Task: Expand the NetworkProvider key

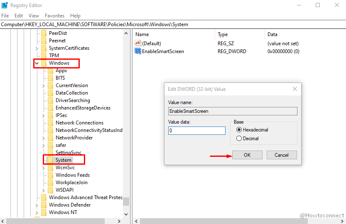Action: coord(44,138)
